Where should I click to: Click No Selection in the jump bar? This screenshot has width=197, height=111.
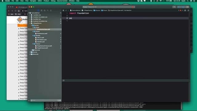pyautogui.click(x=128, y=10)
